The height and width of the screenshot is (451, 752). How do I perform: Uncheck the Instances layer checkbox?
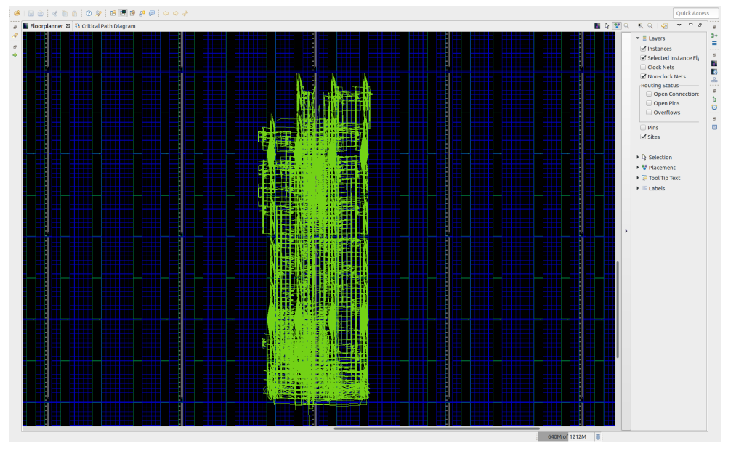tap(644, 49)
